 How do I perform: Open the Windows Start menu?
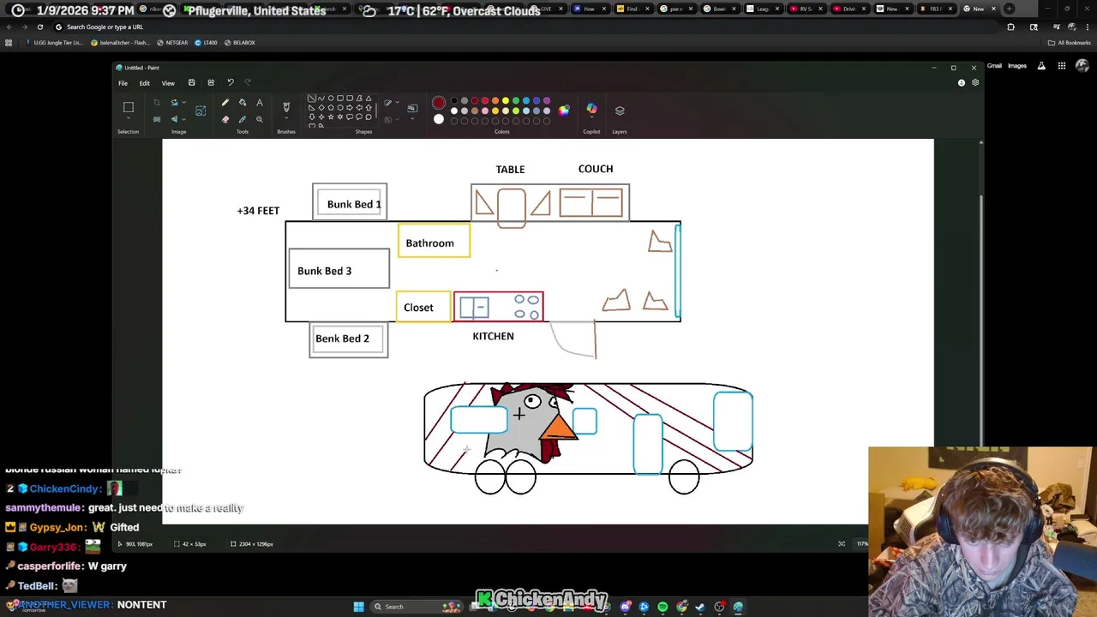(358, 607)
